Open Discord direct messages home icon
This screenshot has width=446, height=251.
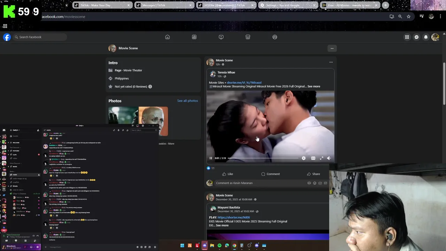pyautogui.click(x=4, y=130)
